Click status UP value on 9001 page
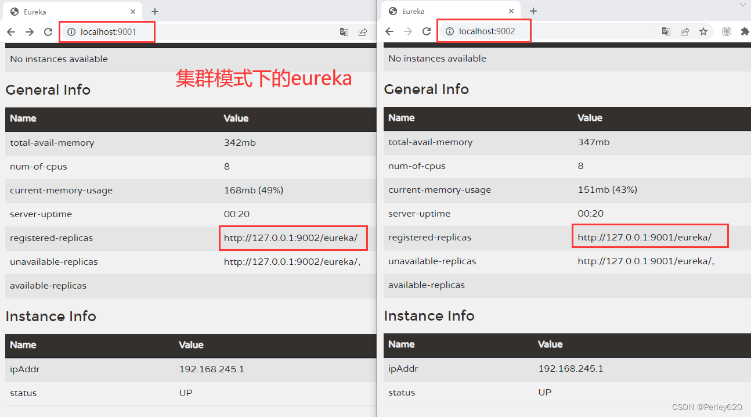 pos(186,393)
